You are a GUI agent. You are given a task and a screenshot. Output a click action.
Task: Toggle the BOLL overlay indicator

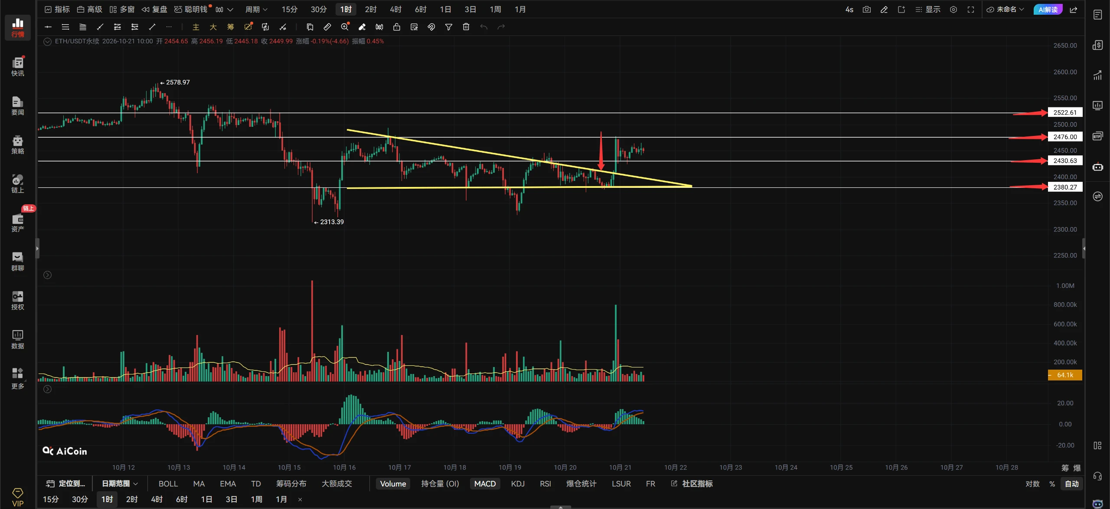pyautogui.click(x=168, y=483)
